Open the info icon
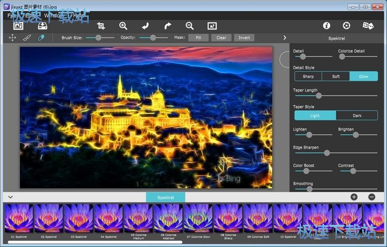387x247 pixels. (326, 25)
